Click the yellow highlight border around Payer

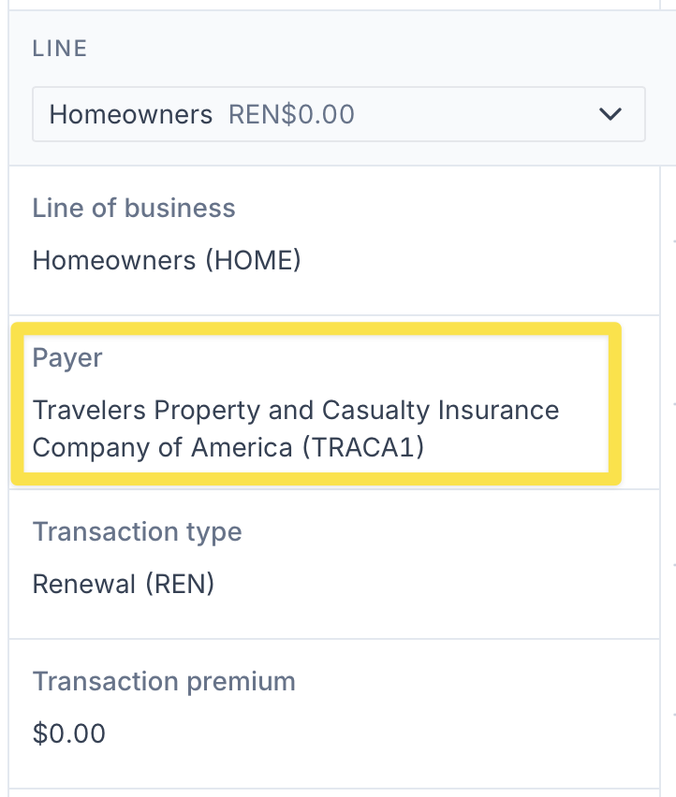pyautogui.click(x=316, y=328)
